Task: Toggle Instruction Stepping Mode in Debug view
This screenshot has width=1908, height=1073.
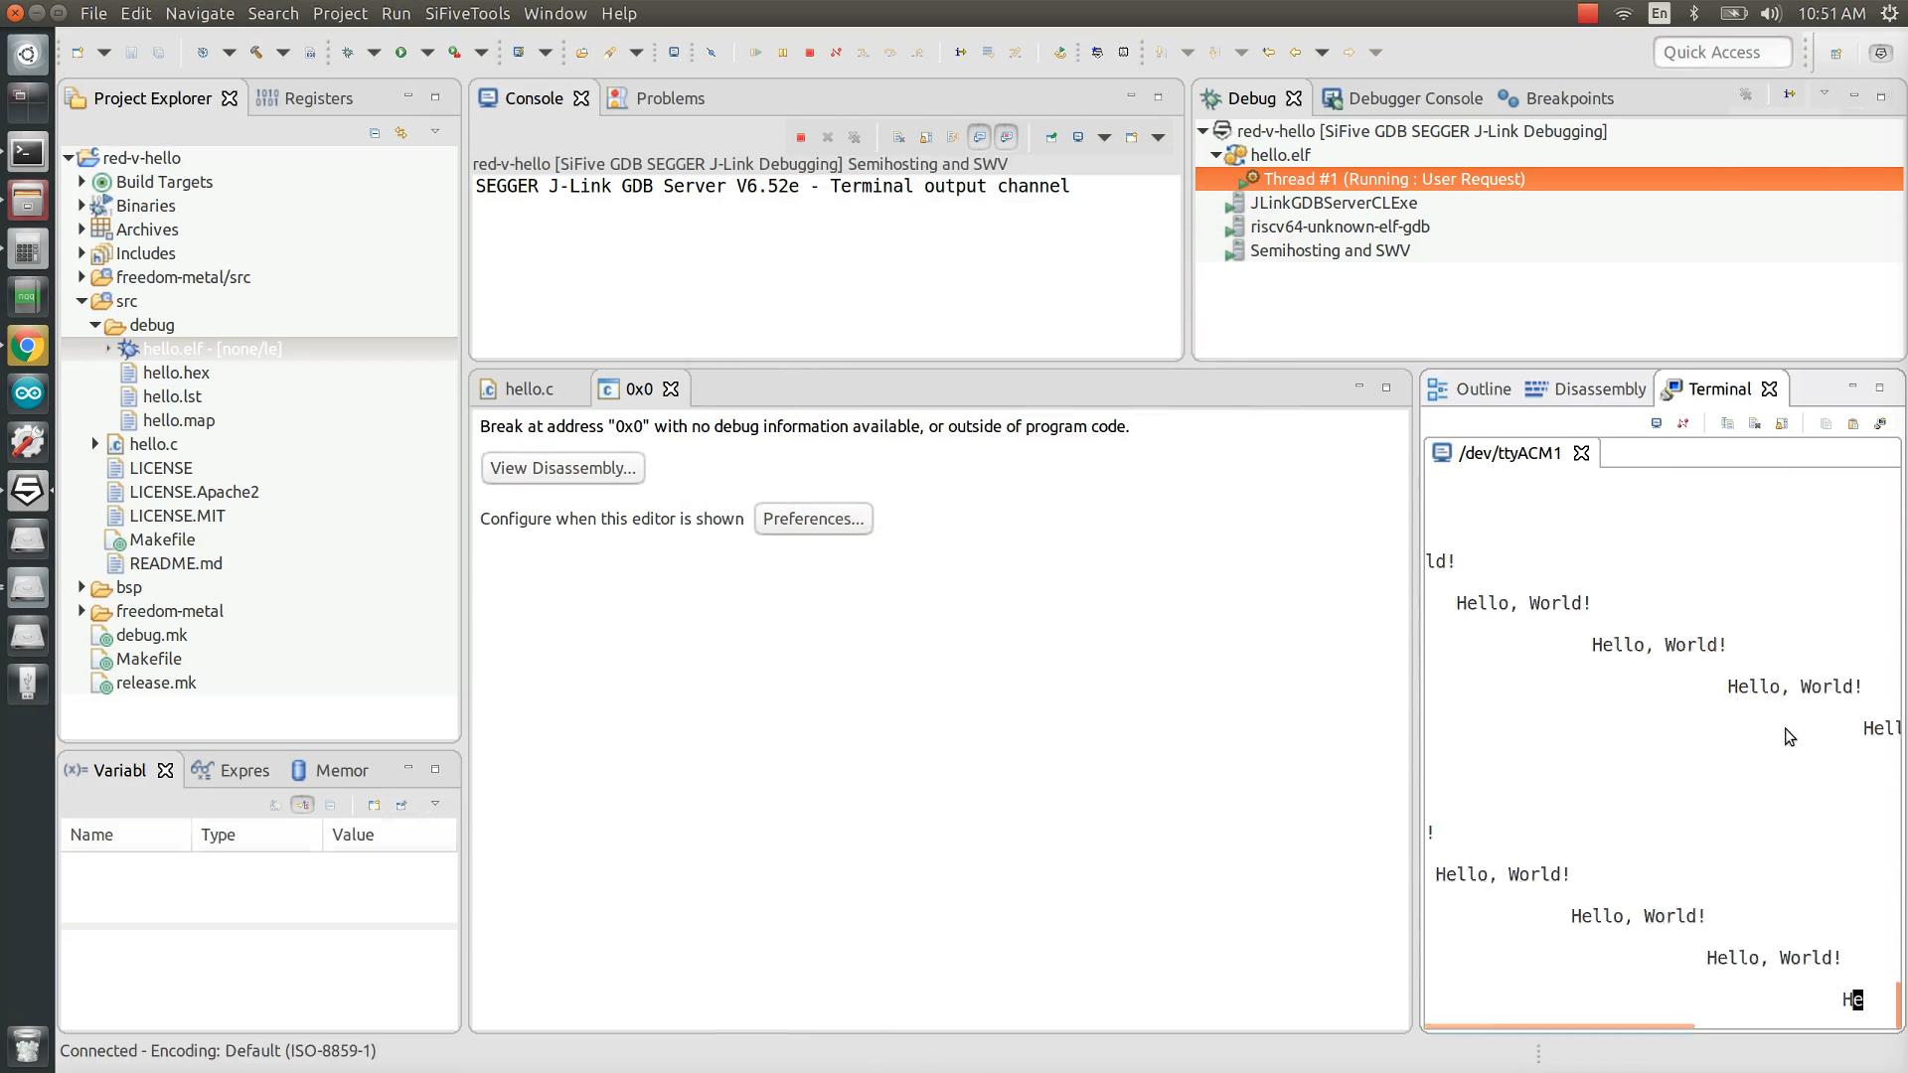Action: [1789, 95]
